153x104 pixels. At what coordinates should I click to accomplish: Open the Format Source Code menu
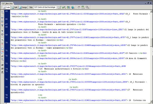(2, 72)
